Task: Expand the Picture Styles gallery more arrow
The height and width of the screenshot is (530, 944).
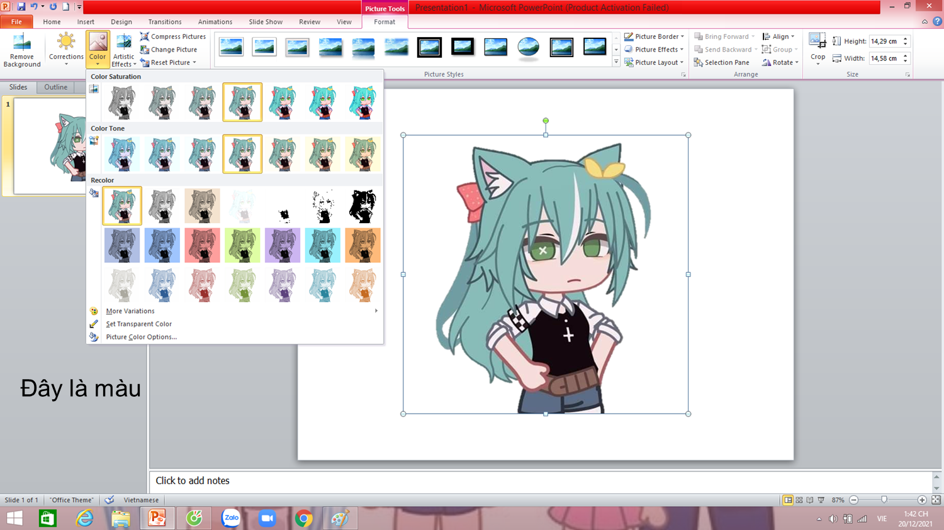Action: coord(616,62)
